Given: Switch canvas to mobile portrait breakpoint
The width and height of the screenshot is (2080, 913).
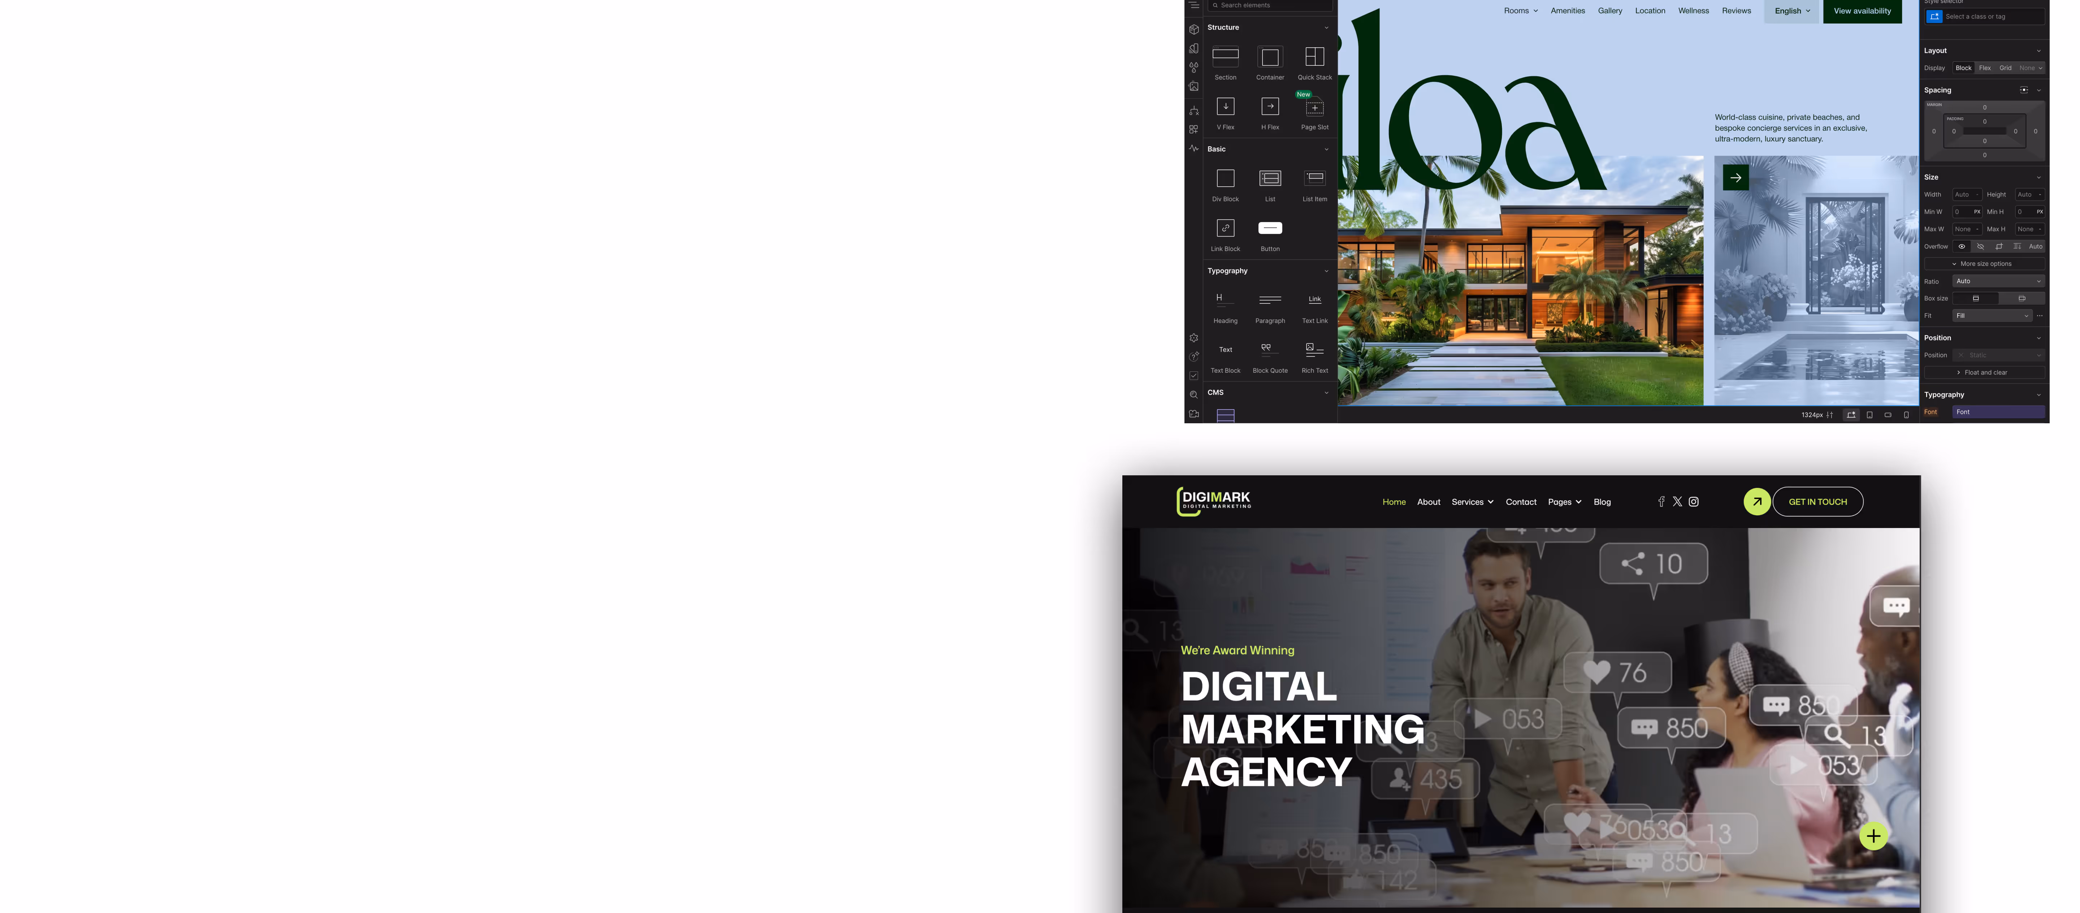Looking at the screenshot, I should coord(1906,415).
